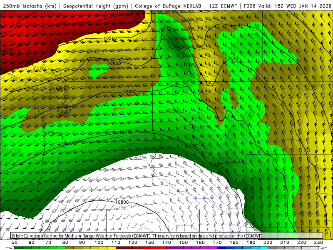
Task: Click the "Valid: 18Z WED JAN 14 2026" text
Action: point(295,6)
